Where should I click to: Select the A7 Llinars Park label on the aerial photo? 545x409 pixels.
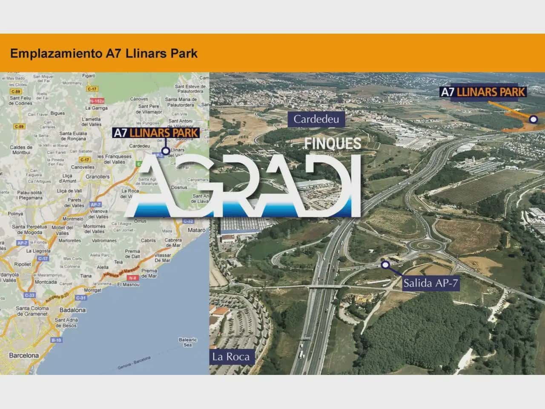pos(483,92)
